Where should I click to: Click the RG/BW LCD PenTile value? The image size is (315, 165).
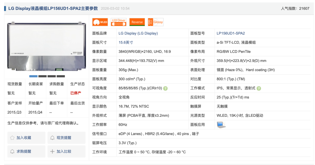coord(234,51)
